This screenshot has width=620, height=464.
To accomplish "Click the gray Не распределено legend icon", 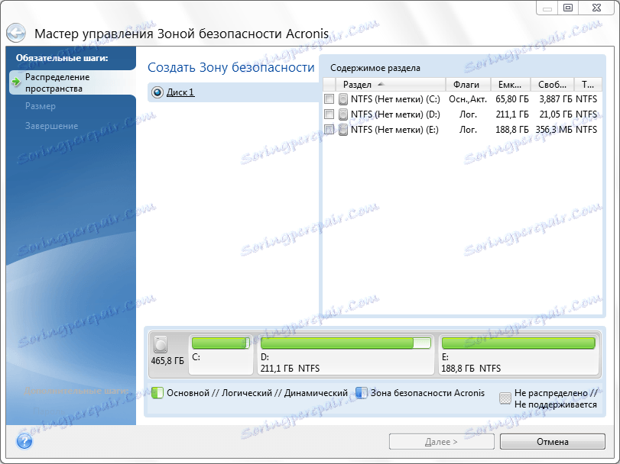I will pos(505,398).
